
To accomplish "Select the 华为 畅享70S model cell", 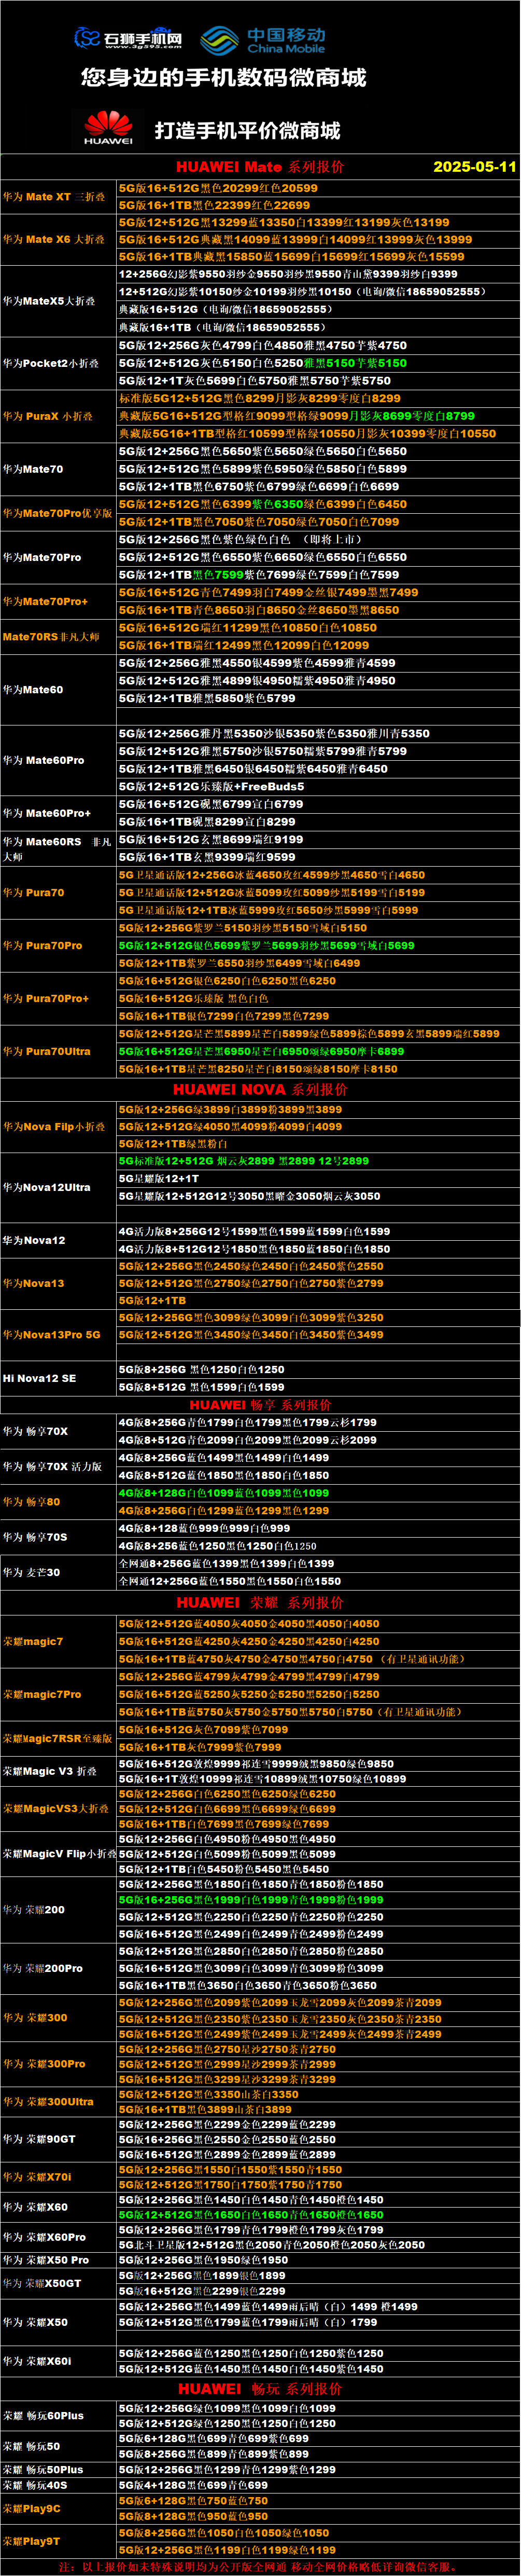I will [x=58, y=1537].
